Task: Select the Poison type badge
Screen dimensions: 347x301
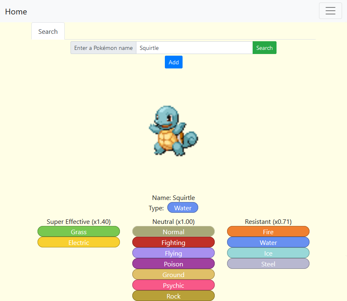Action: (173, 263)
